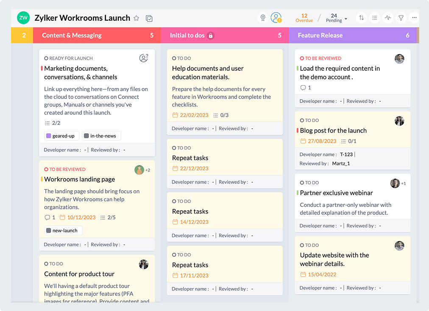429x311 pixels.
Task: Open Load the required content task
Action: 340,73
